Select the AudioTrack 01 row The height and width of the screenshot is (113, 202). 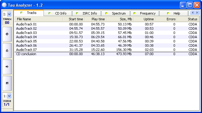pyautogui.click(x=107, y=24)
